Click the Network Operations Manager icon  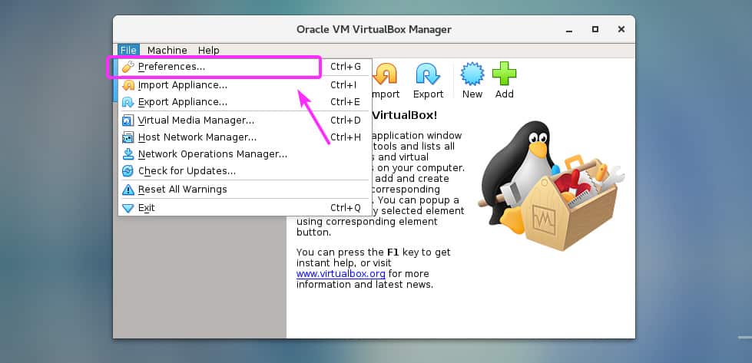point(128,154)
